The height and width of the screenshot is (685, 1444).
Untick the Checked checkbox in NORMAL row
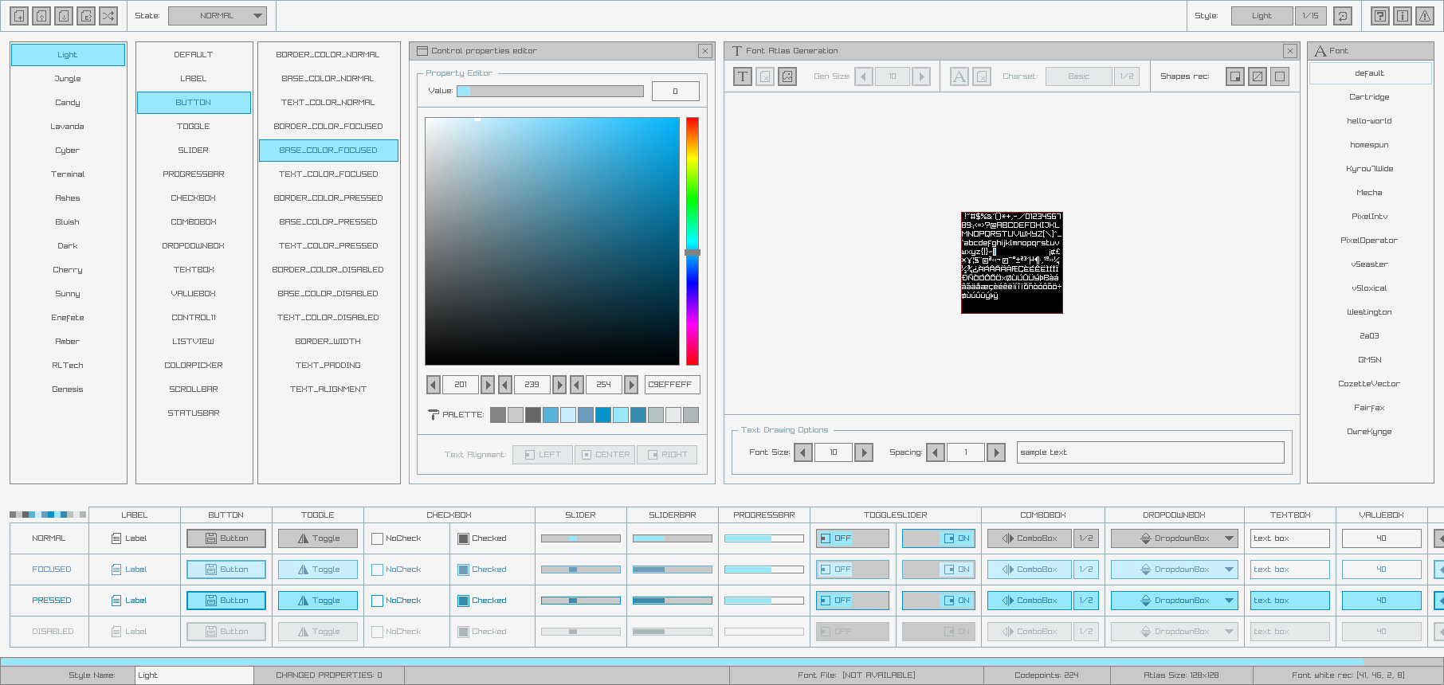(463, 538)
